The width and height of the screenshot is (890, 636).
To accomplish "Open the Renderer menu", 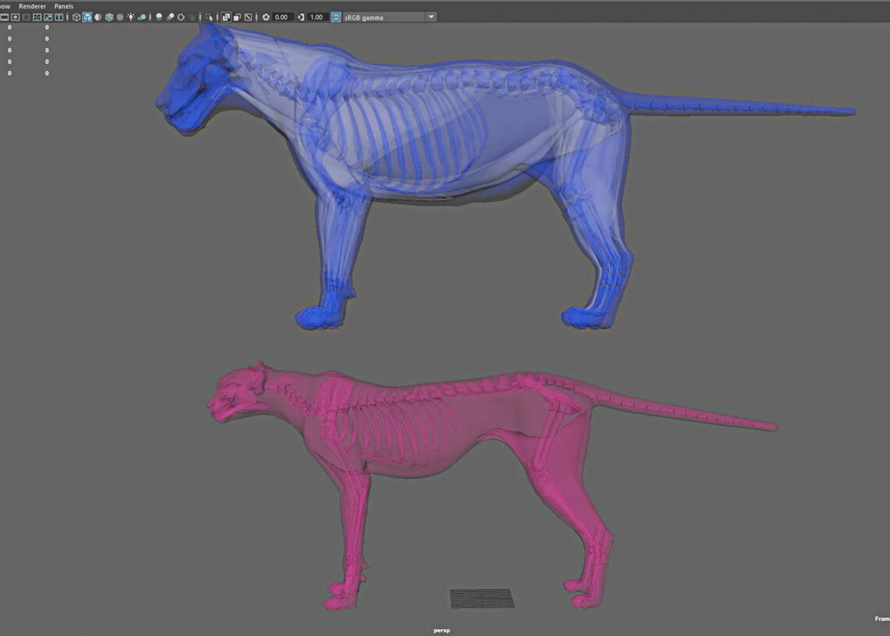I will [33, 5].
